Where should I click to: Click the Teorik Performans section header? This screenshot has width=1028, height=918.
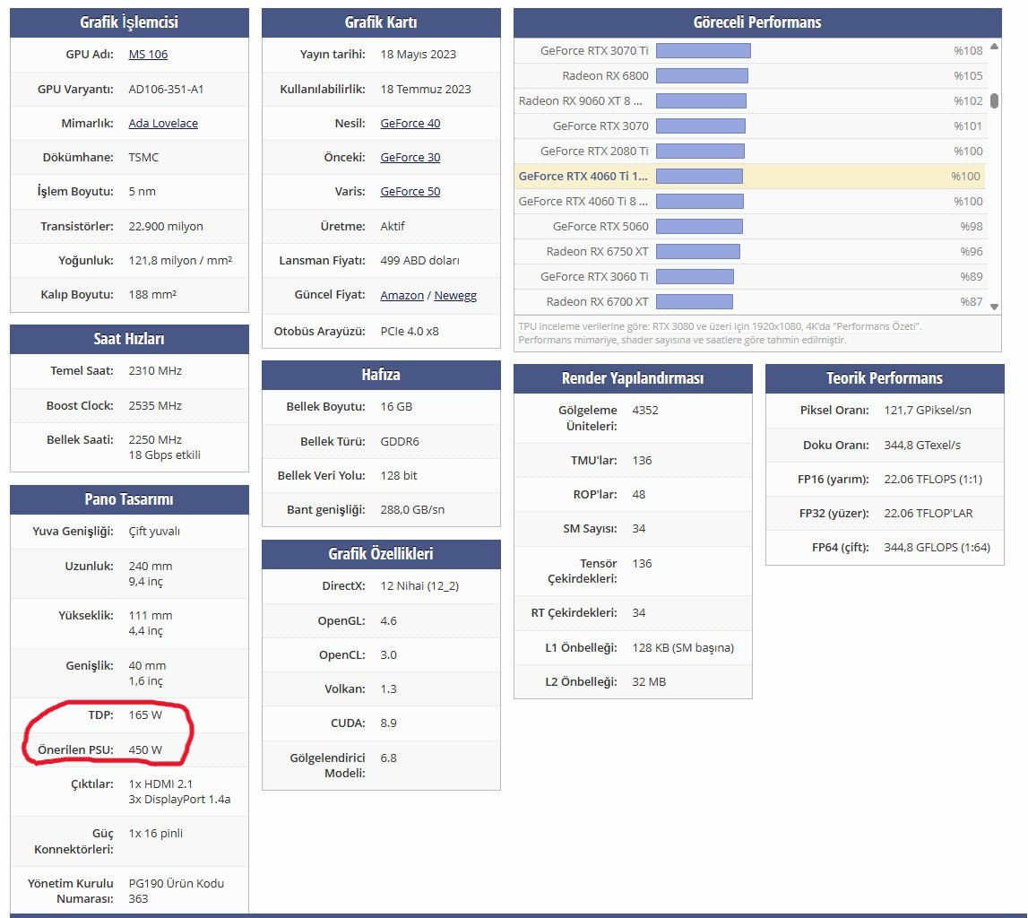click(885, 378)
